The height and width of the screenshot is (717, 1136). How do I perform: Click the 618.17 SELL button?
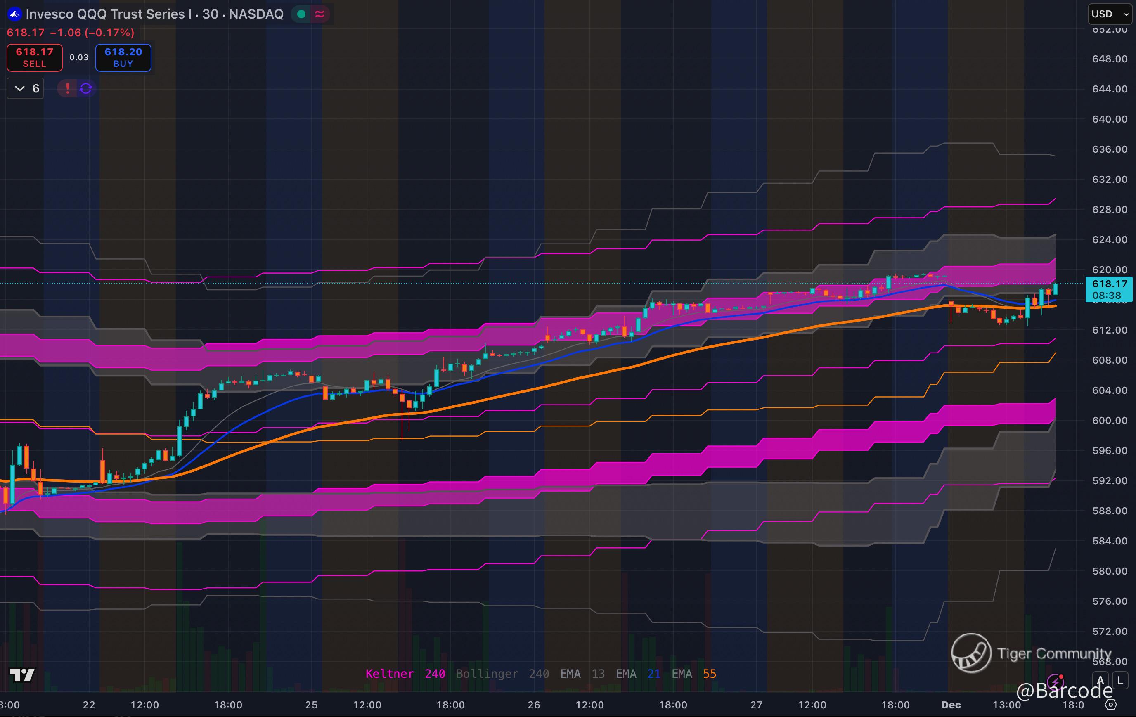[x=34, y=57]
